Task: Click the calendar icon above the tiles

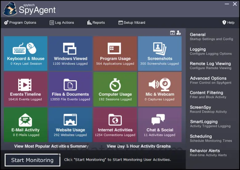Action: click(172, 32)
